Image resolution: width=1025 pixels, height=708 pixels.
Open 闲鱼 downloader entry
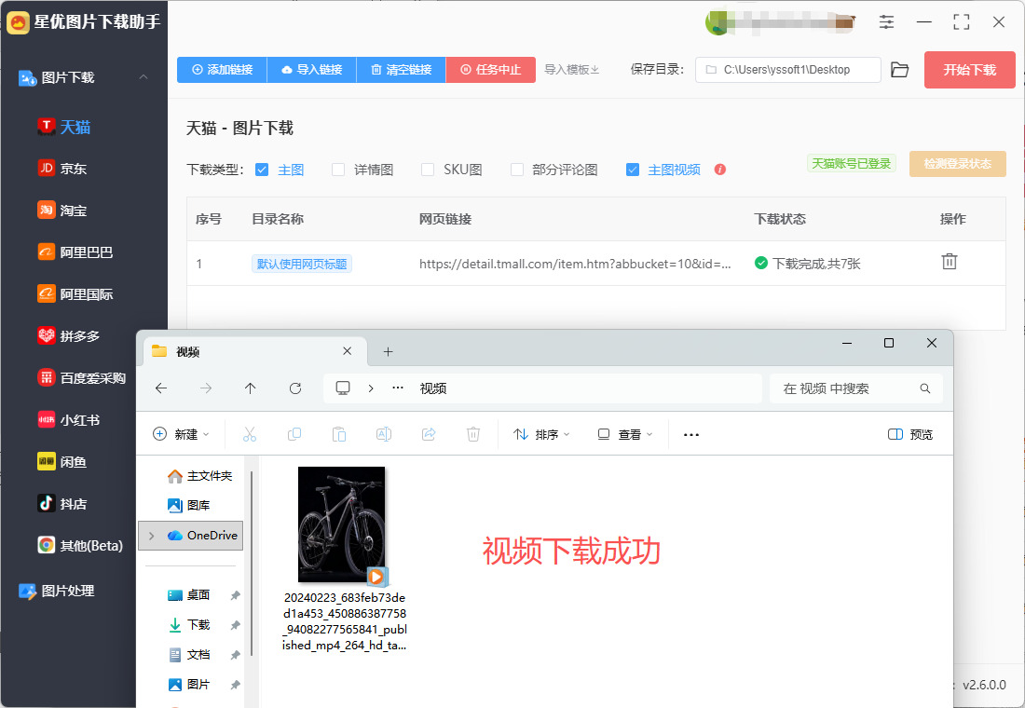[62, 461]
